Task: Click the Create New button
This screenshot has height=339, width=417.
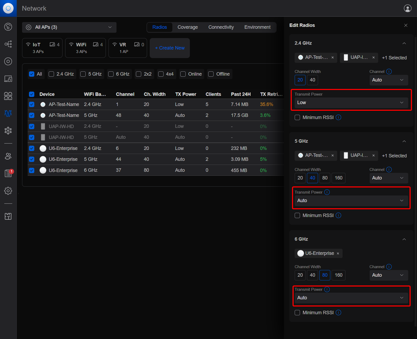Action: pos(170,48)
